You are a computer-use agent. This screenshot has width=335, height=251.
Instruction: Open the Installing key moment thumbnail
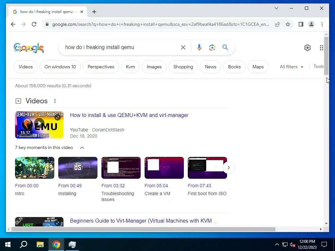[x=78, y=168]
